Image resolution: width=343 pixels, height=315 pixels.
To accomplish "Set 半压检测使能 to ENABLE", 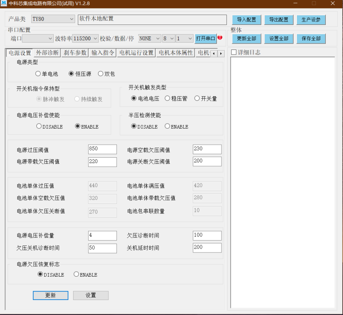I will tap(167, 126).
